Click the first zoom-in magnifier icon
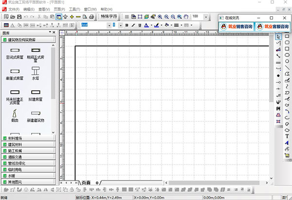Screen dimensions: 292x200 point(160,17)
